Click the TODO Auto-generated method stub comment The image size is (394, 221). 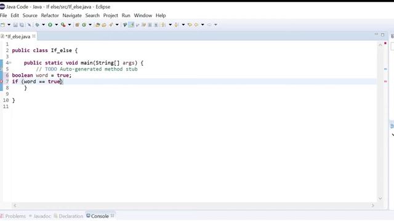coord(87,69)
